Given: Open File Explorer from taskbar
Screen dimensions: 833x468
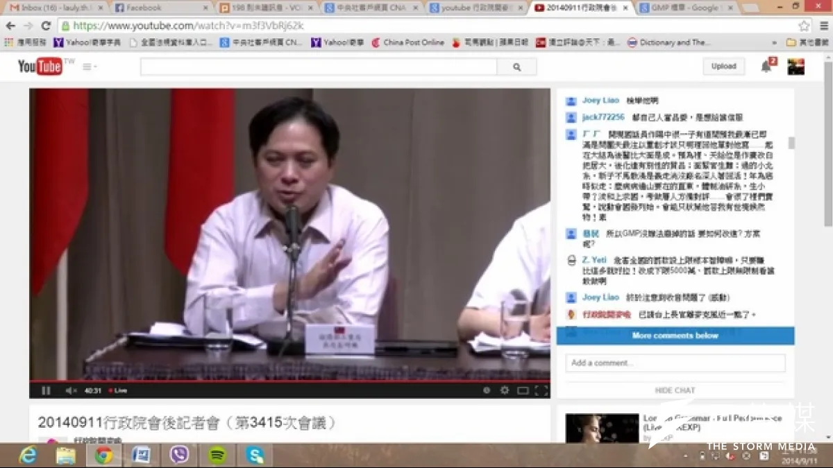Looking at the screenshot, I should (66, 455).
